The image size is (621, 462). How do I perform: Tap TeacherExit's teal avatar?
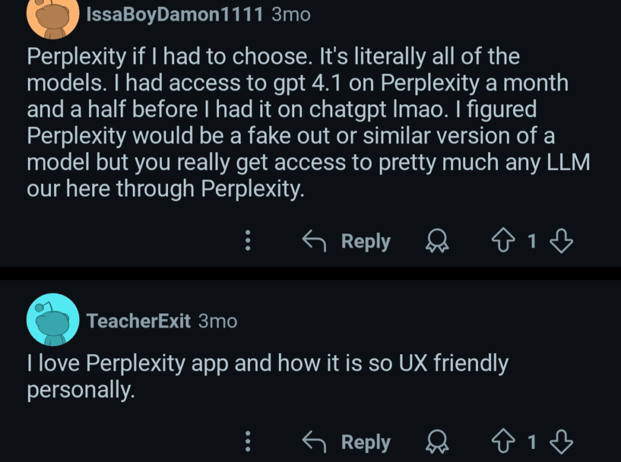click(x=53, y=320)
